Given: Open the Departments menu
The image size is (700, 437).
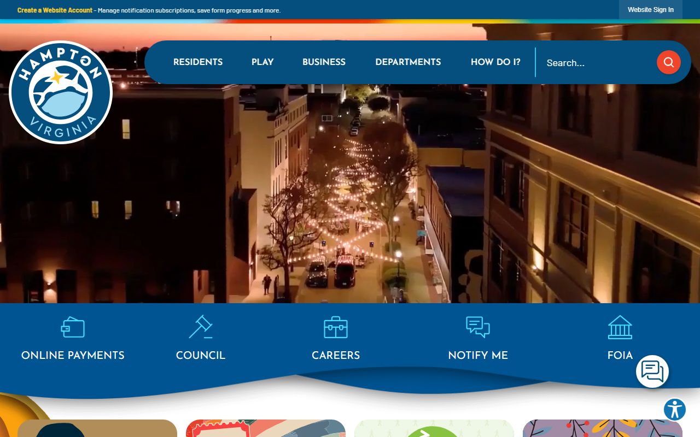Looking at the screenshot, I should click(408, 62).
